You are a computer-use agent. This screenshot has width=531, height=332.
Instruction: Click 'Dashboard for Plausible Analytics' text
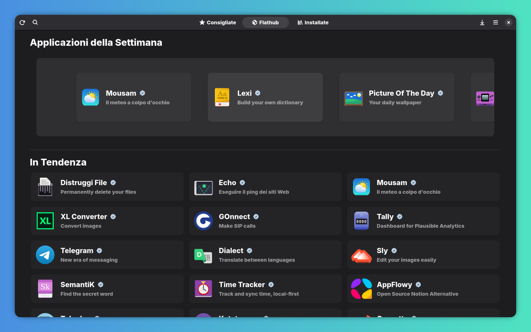(420, 226)
